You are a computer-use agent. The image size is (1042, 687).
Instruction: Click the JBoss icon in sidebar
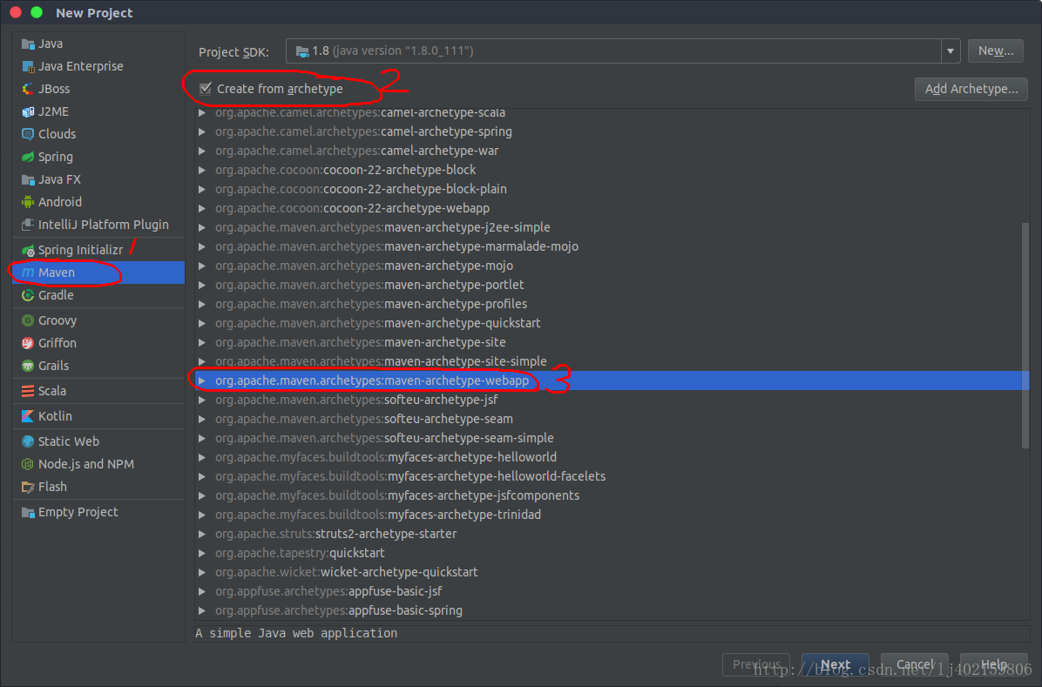click(28, 89)
